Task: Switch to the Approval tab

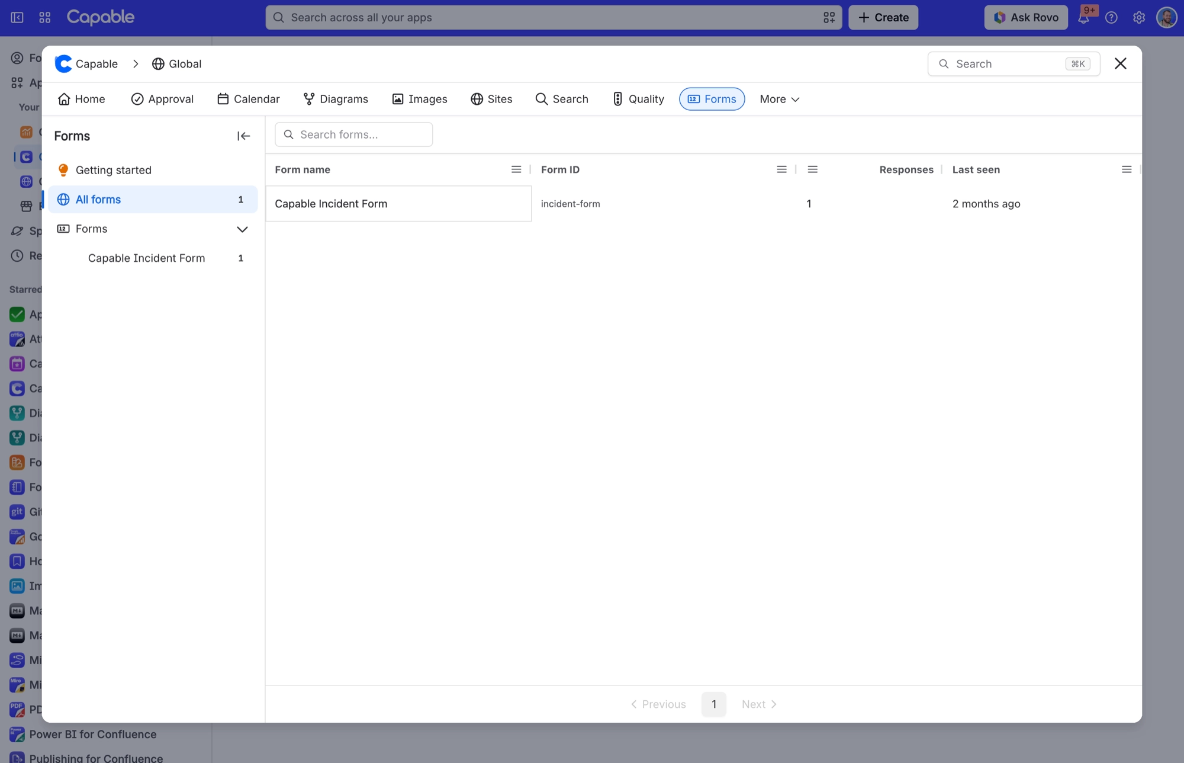Action: (162, 99)
